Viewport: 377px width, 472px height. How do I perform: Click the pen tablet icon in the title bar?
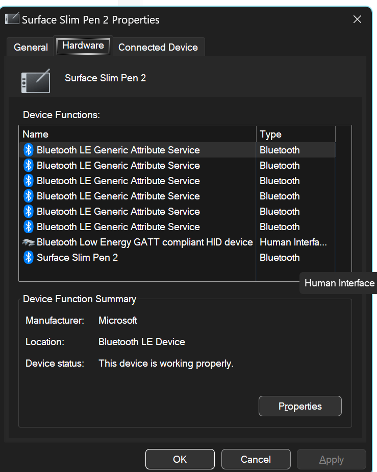tap(12, 18)
